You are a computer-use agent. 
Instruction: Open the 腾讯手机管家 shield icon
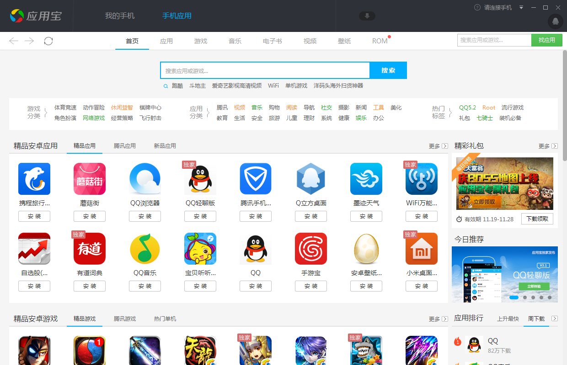[x=256, y=179]
